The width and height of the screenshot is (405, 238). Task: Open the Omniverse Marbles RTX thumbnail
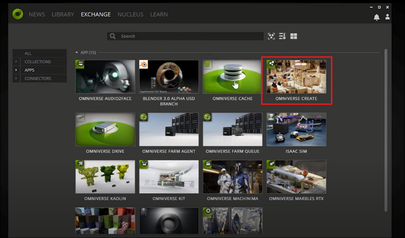296,177
